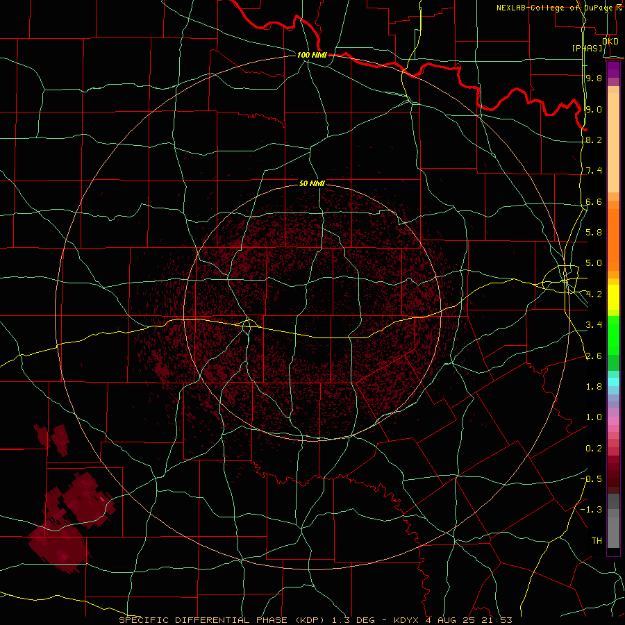Click the 1.0 scale label
Viewport: 625px width, 625px height.
click(594, 417)
